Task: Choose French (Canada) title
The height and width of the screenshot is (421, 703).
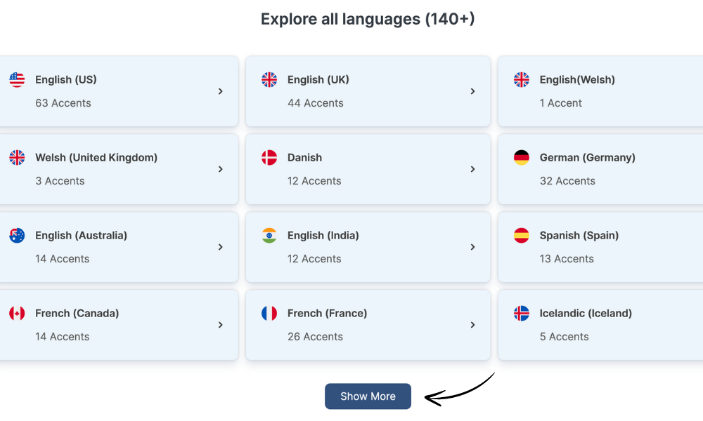Action: [x=77, y=313]
